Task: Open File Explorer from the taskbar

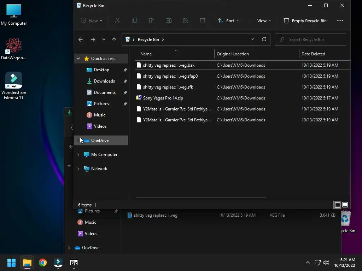Action: point(27,263)
